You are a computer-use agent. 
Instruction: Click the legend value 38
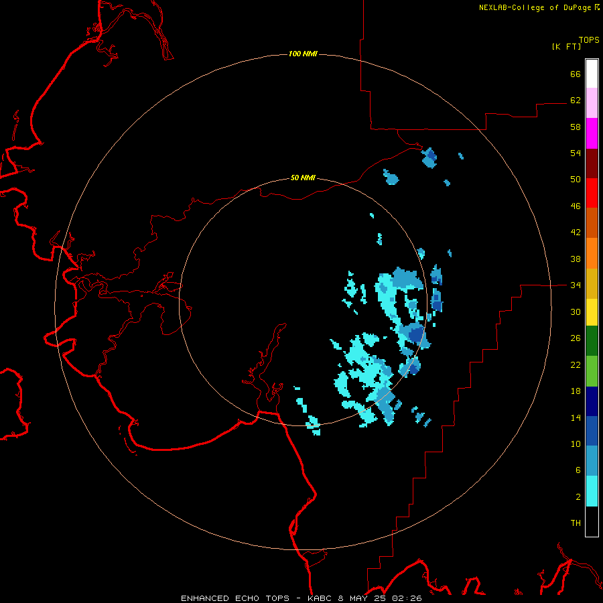click(576, 259)
